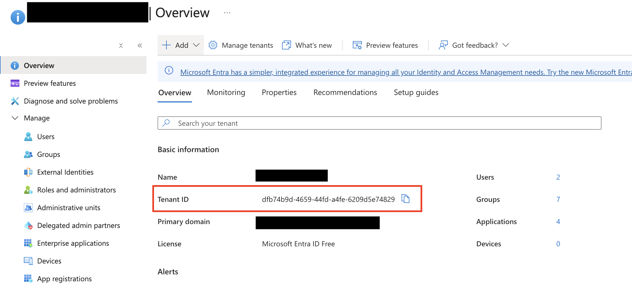Open App registrations
This screenshot has height=286, width=632.
[64, 279]
